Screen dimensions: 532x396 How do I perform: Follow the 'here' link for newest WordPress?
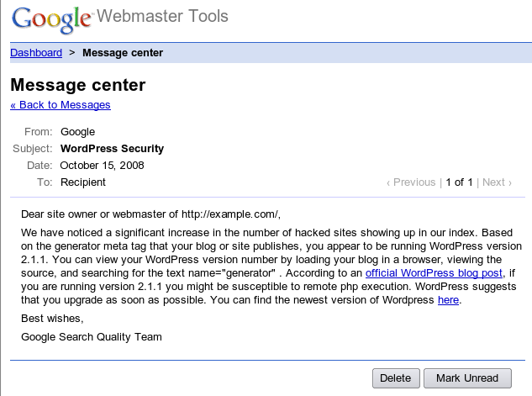(448, 300)
